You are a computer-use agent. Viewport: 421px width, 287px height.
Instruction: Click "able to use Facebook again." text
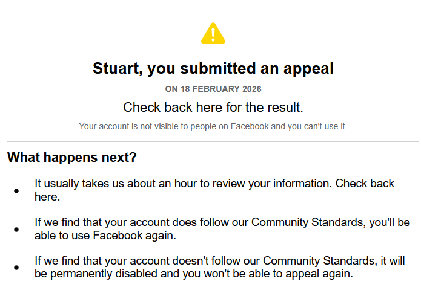click(x=105, y=236)
